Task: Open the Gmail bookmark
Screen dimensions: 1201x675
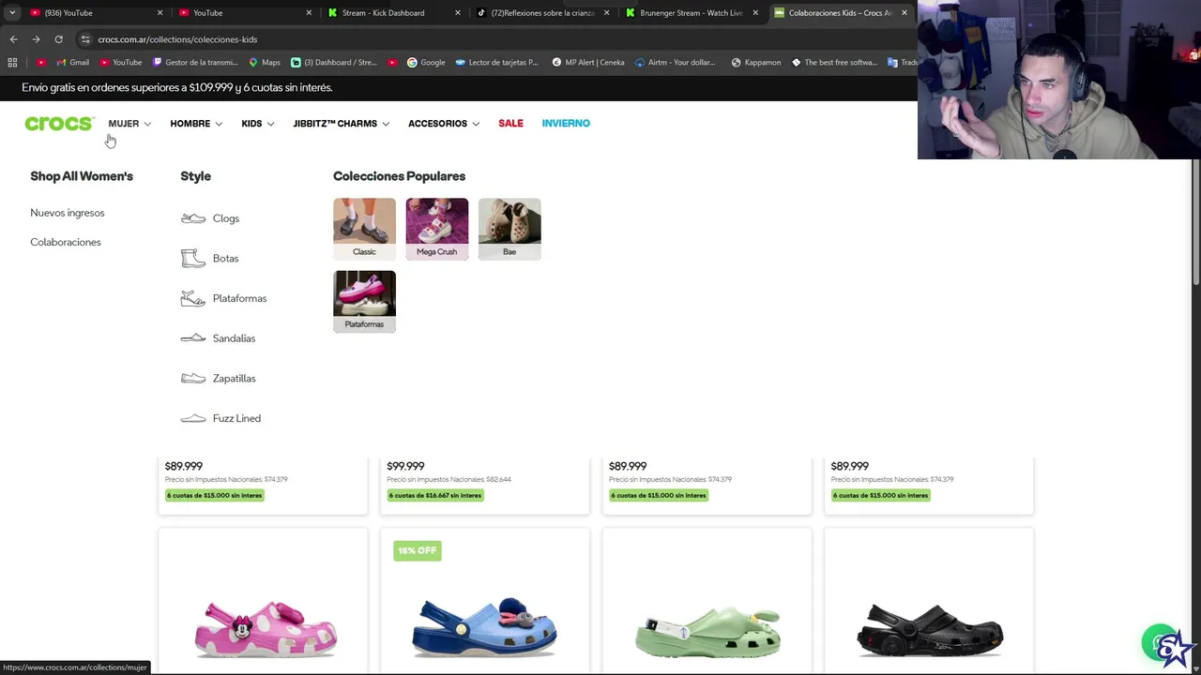Action: 72,63
